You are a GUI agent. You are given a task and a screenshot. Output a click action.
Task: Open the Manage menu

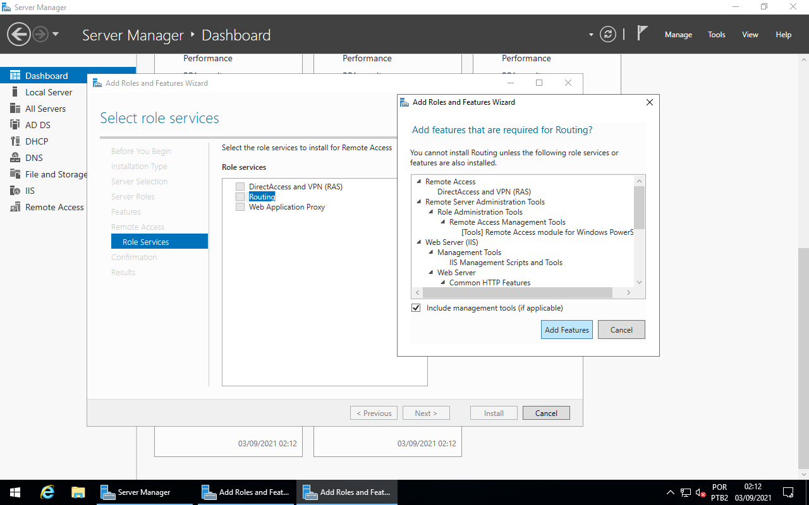678,35
